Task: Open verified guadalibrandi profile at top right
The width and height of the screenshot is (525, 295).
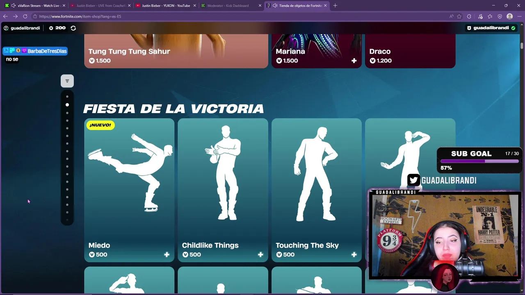Action: (x=491, y=28)
